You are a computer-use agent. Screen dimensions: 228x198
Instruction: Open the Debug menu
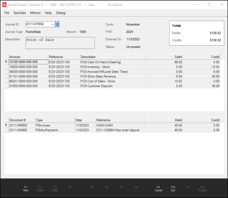click(61, 13)
